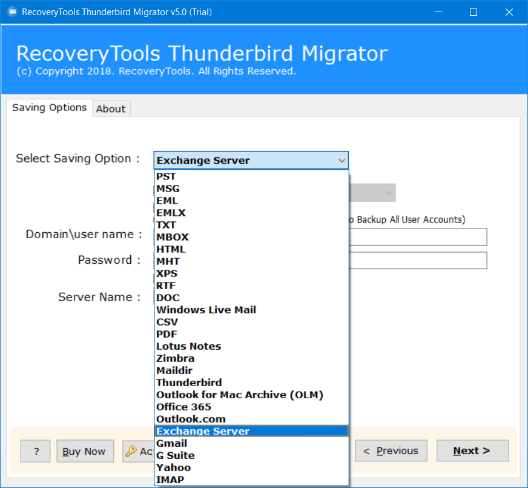
Task: Choose Outlook for Mac Archive (OLM)
Action: tap(251, 395)
